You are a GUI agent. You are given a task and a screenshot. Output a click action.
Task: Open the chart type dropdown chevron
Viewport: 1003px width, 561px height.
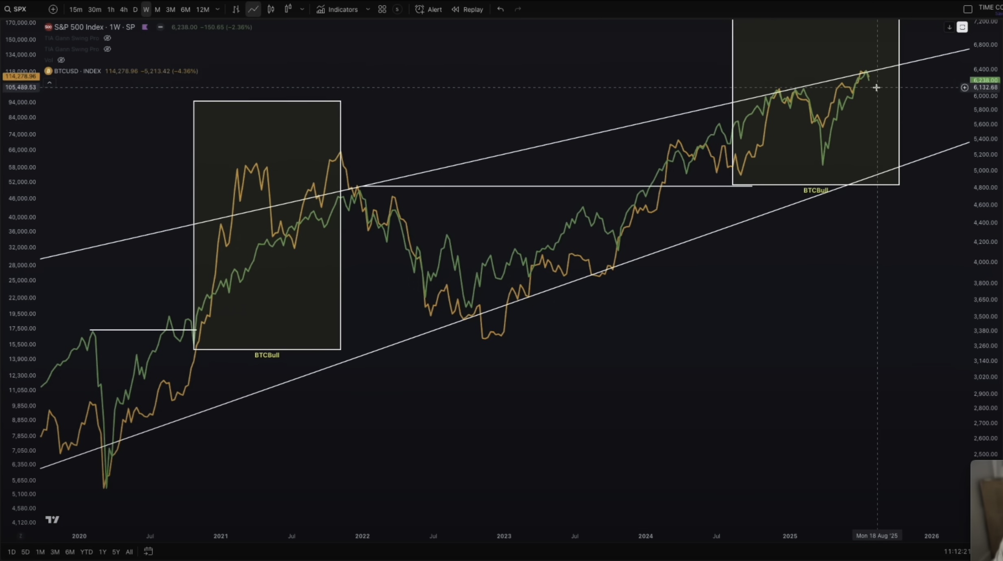pos(302,9)
